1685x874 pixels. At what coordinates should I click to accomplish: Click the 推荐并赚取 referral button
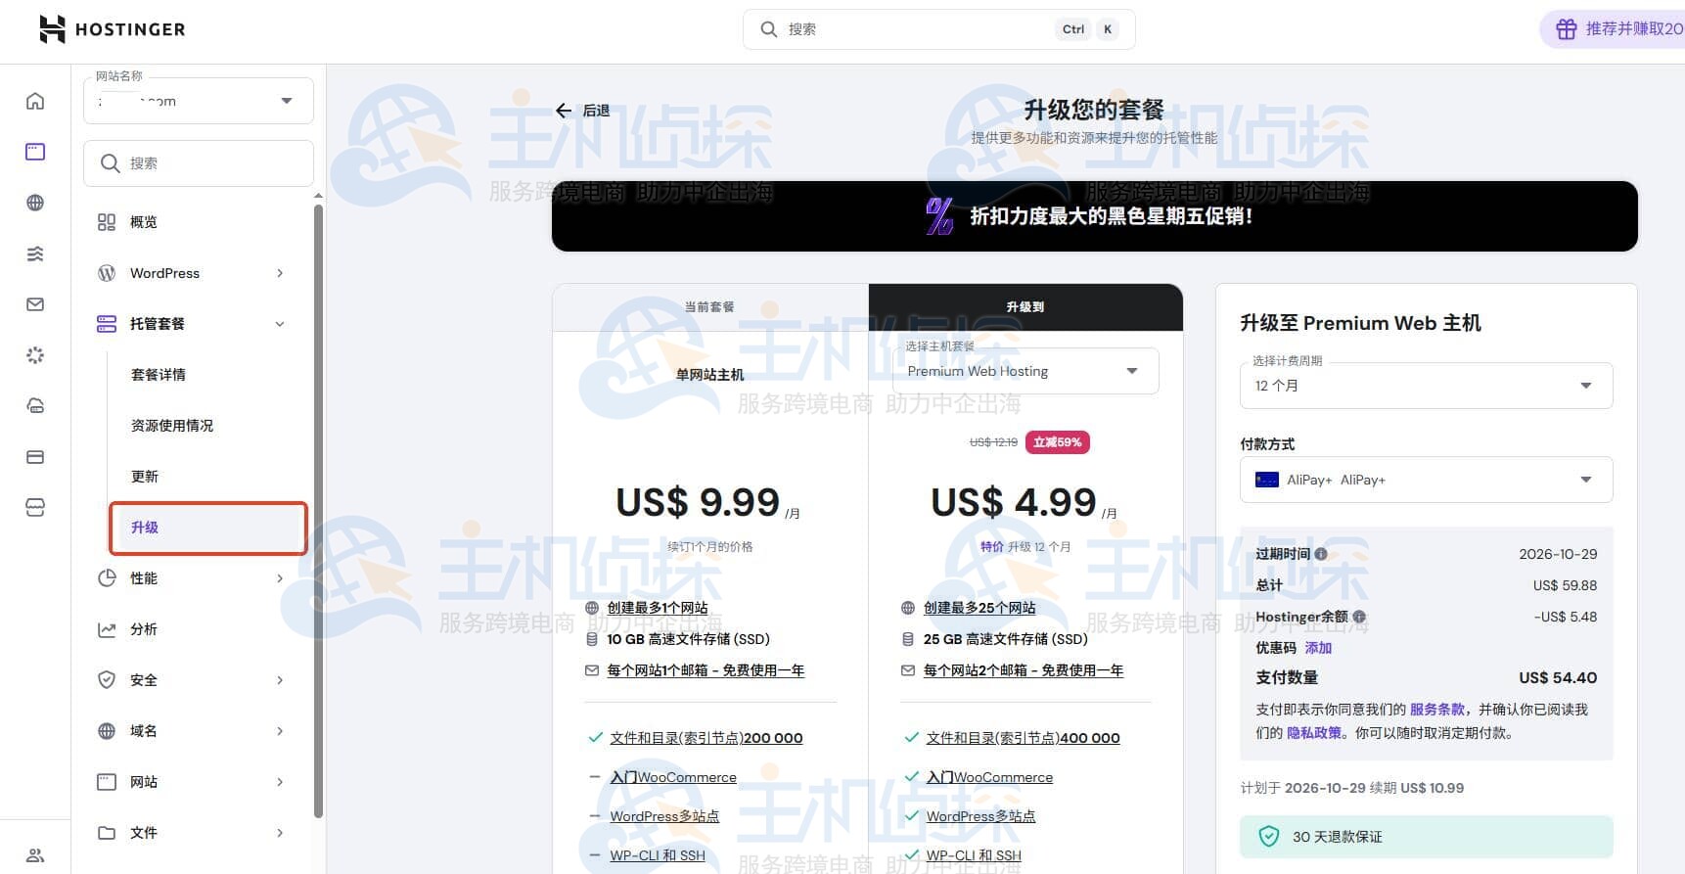[1613, 29]
